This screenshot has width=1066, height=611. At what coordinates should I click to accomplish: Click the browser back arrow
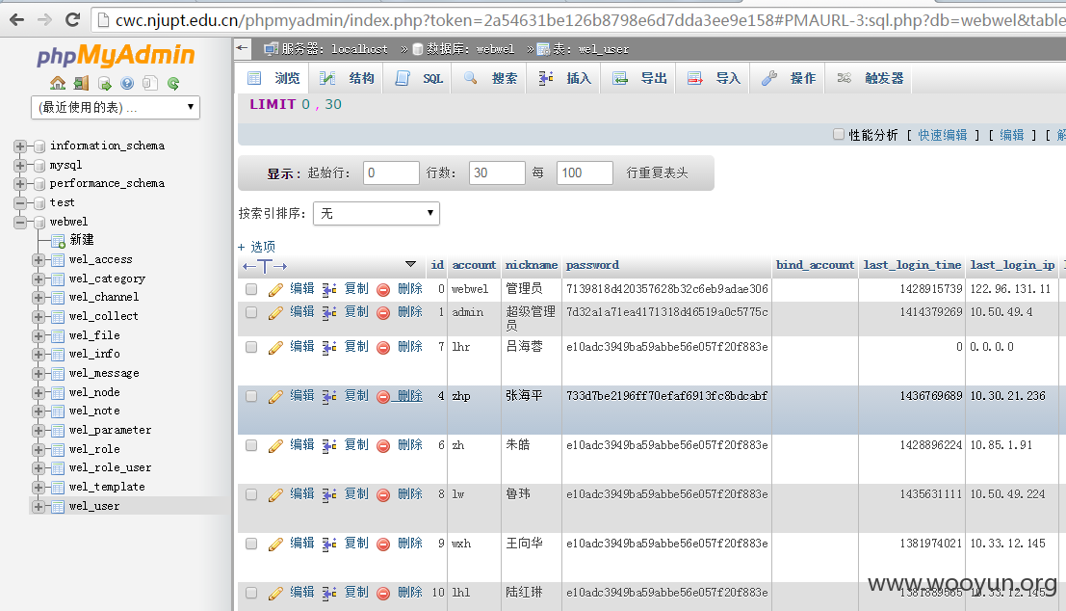click(x=17, y=19)
